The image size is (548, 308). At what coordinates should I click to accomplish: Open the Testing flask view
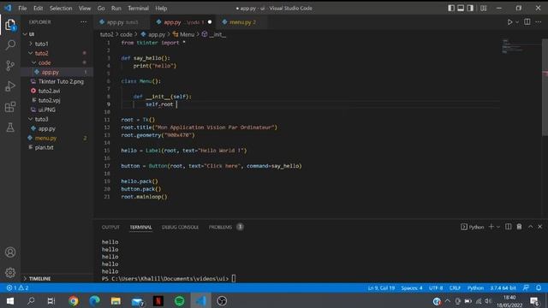(10, 127)
